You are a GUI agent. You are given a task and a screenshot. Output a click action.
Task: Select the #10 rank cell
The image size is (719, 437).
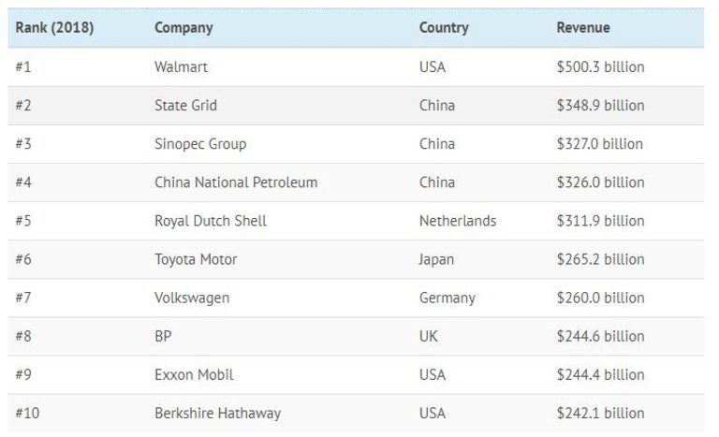click(x=27, y=413)
